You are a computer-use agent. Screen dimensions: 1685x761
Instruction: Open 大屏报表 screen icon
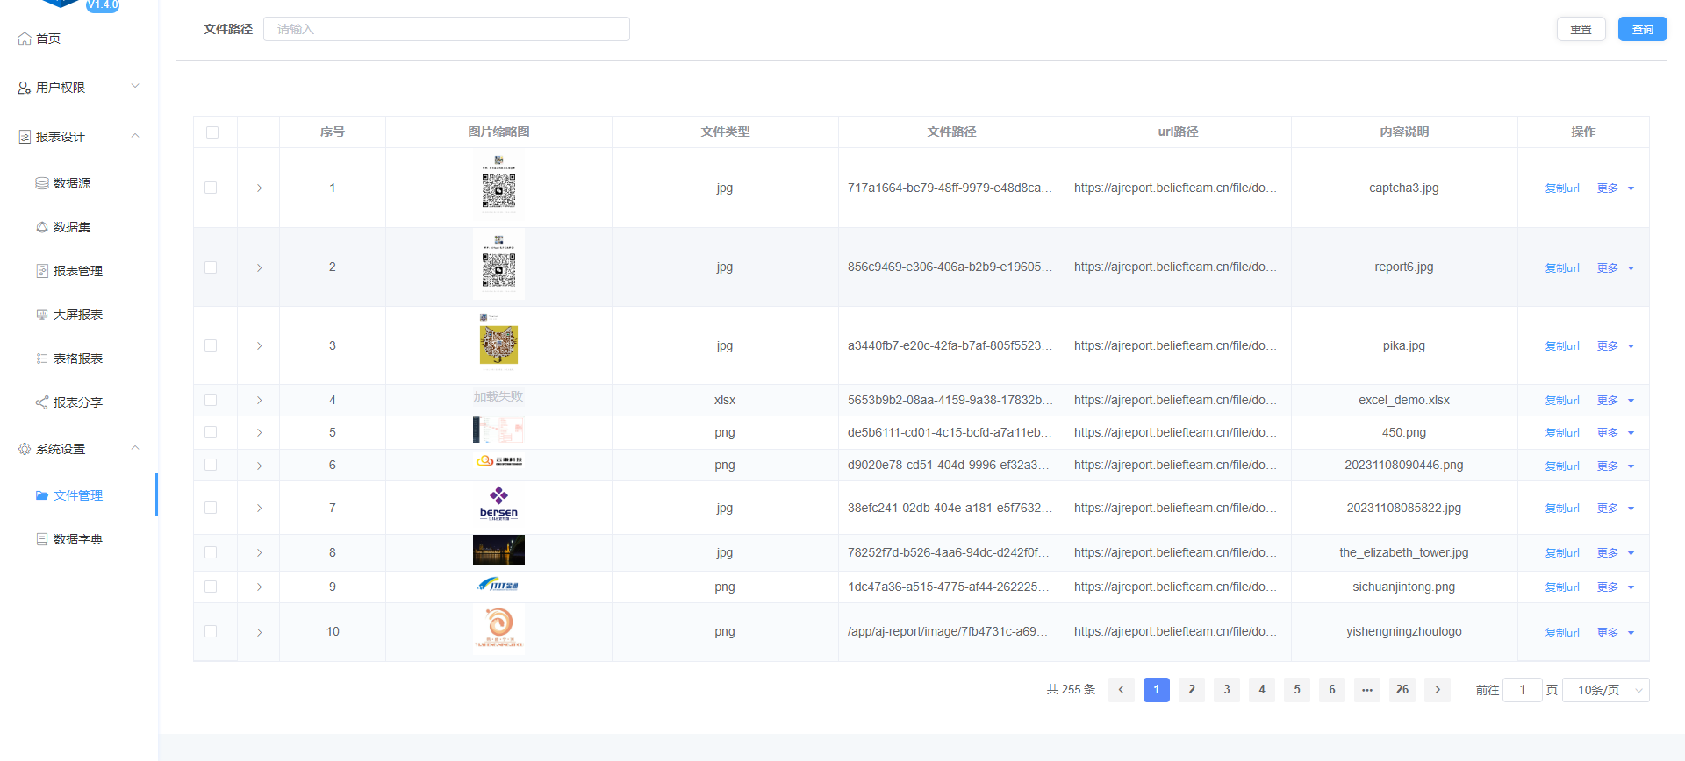pos(42,315)
